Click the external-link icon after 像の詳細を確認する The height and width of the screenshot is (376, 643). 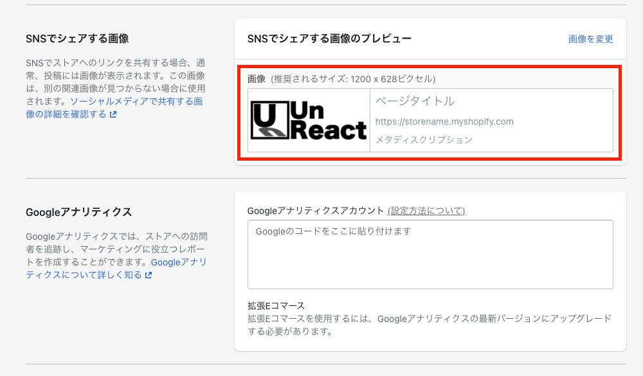[113, 114]
